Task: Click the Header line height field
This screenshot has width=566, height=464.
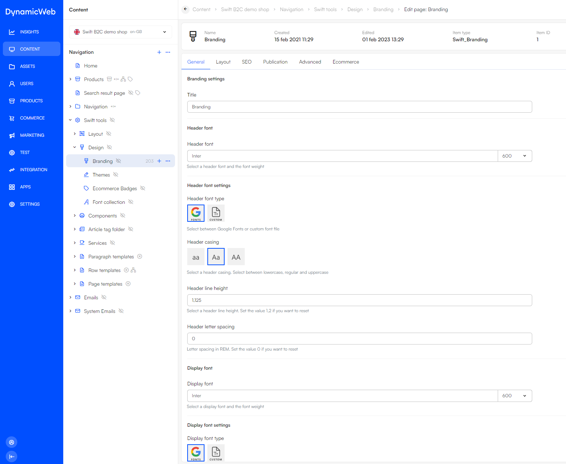Action: [x=359, y=300]
